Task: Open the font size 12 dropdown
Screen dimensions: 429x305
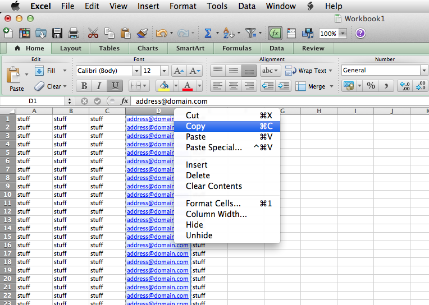Action: [x=164, y=71]
